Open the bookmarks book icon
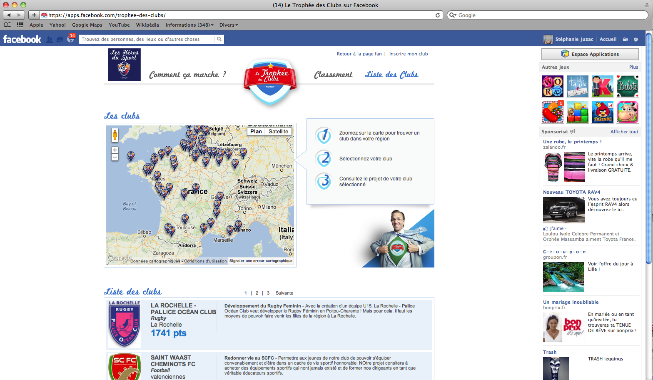The image size is (653, 380). 7,25
